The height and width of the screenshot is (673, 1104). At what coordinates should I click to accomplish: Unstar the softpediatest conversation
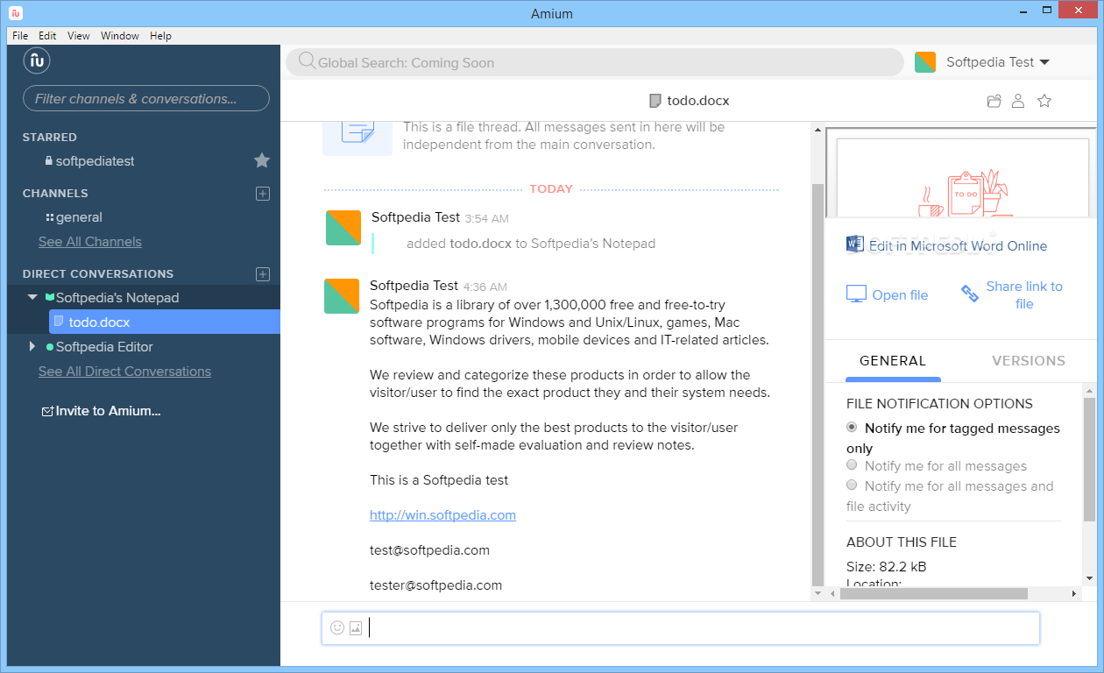click(262, 160)
